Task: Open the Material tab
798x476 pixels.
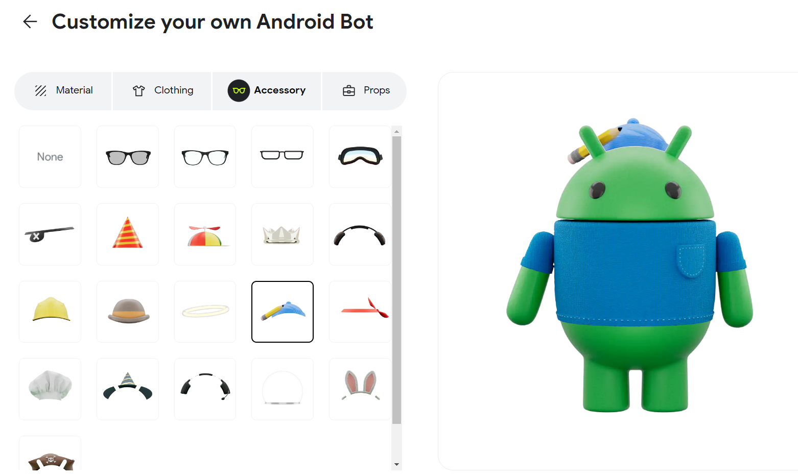Action: (x=63, y=91)
